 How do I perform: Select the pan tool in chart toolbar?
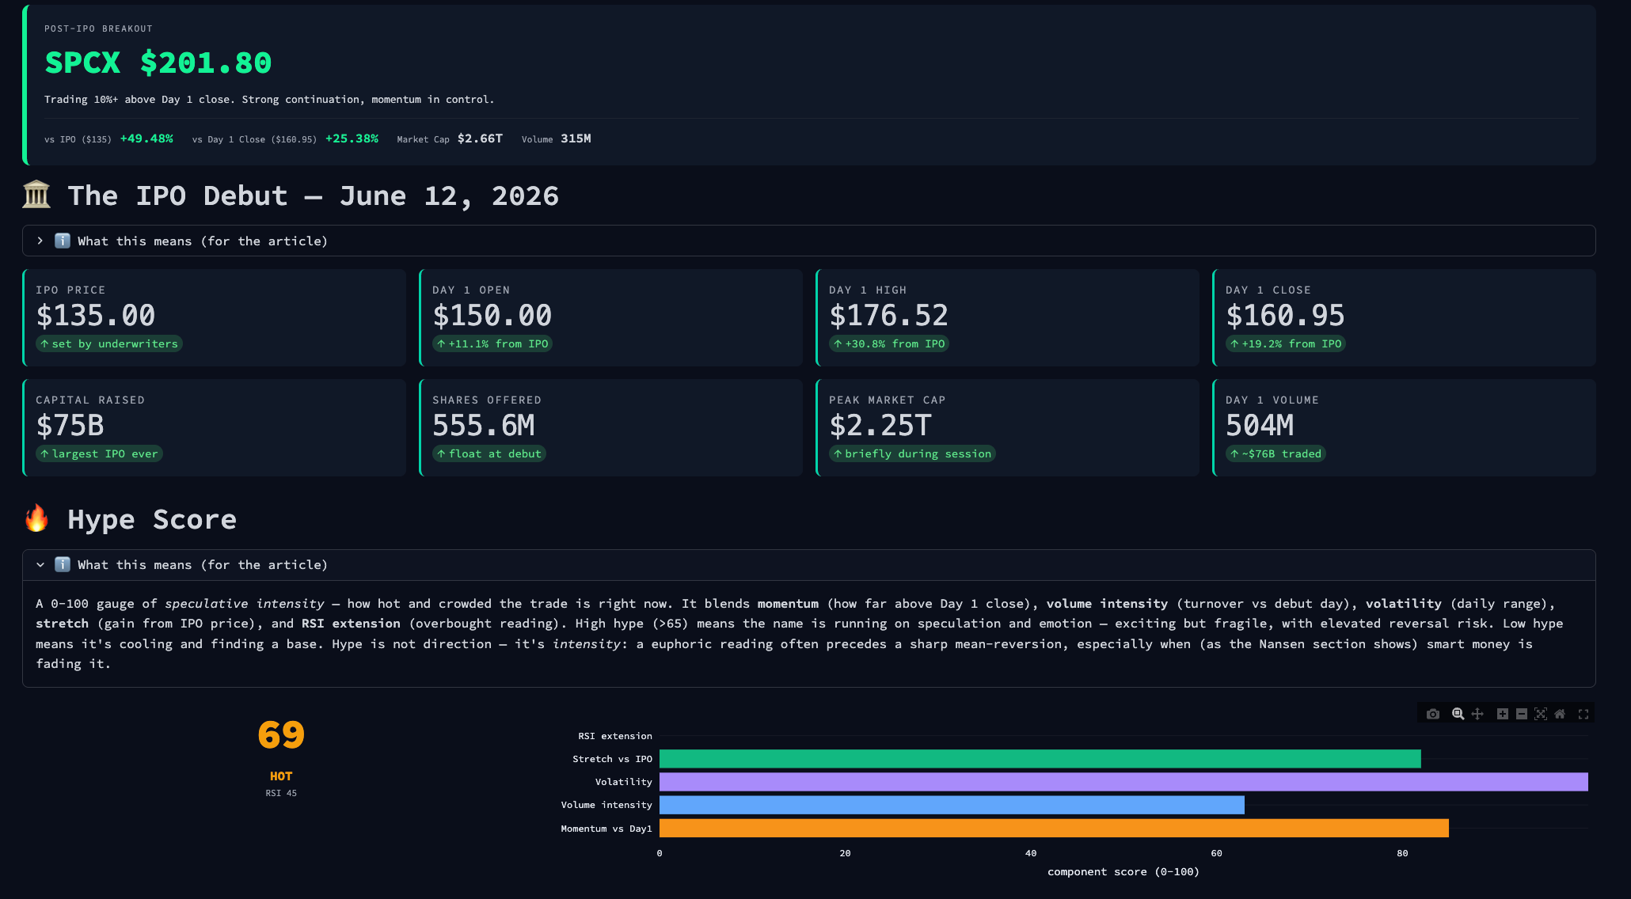[x=1477, y=714]
